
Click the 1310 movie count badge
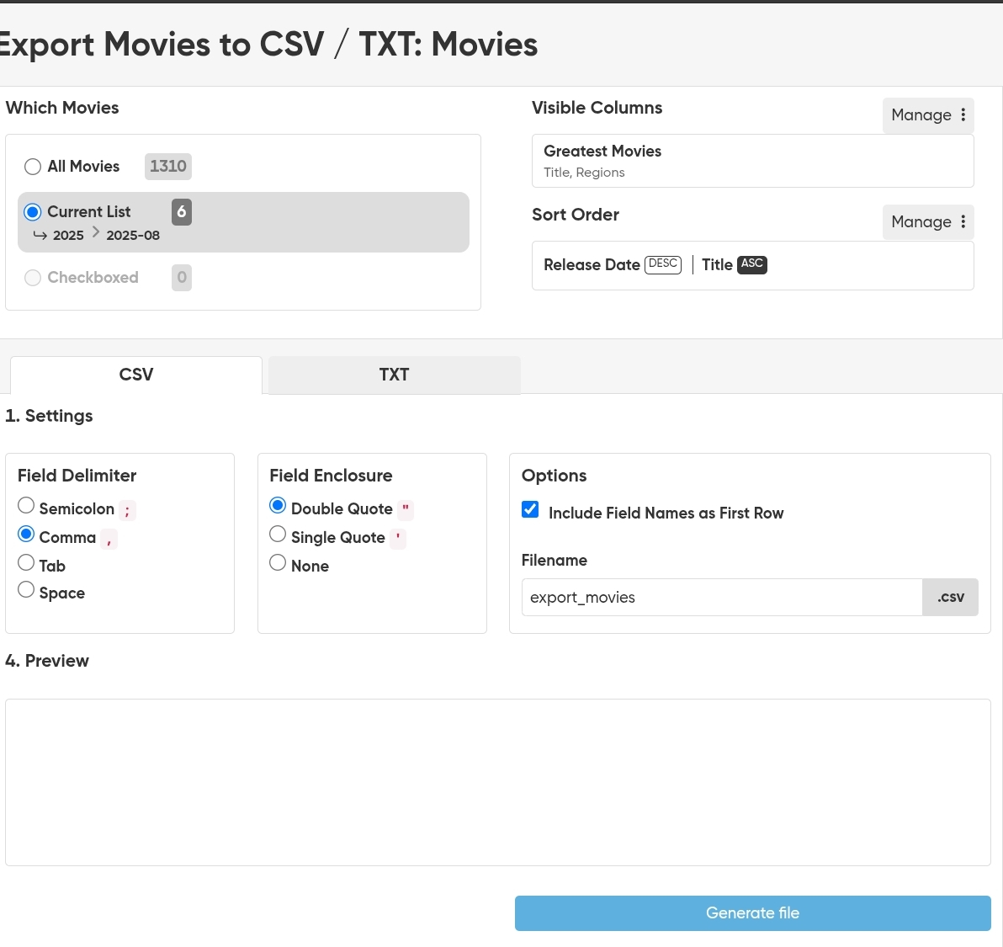tap(167, 167)
